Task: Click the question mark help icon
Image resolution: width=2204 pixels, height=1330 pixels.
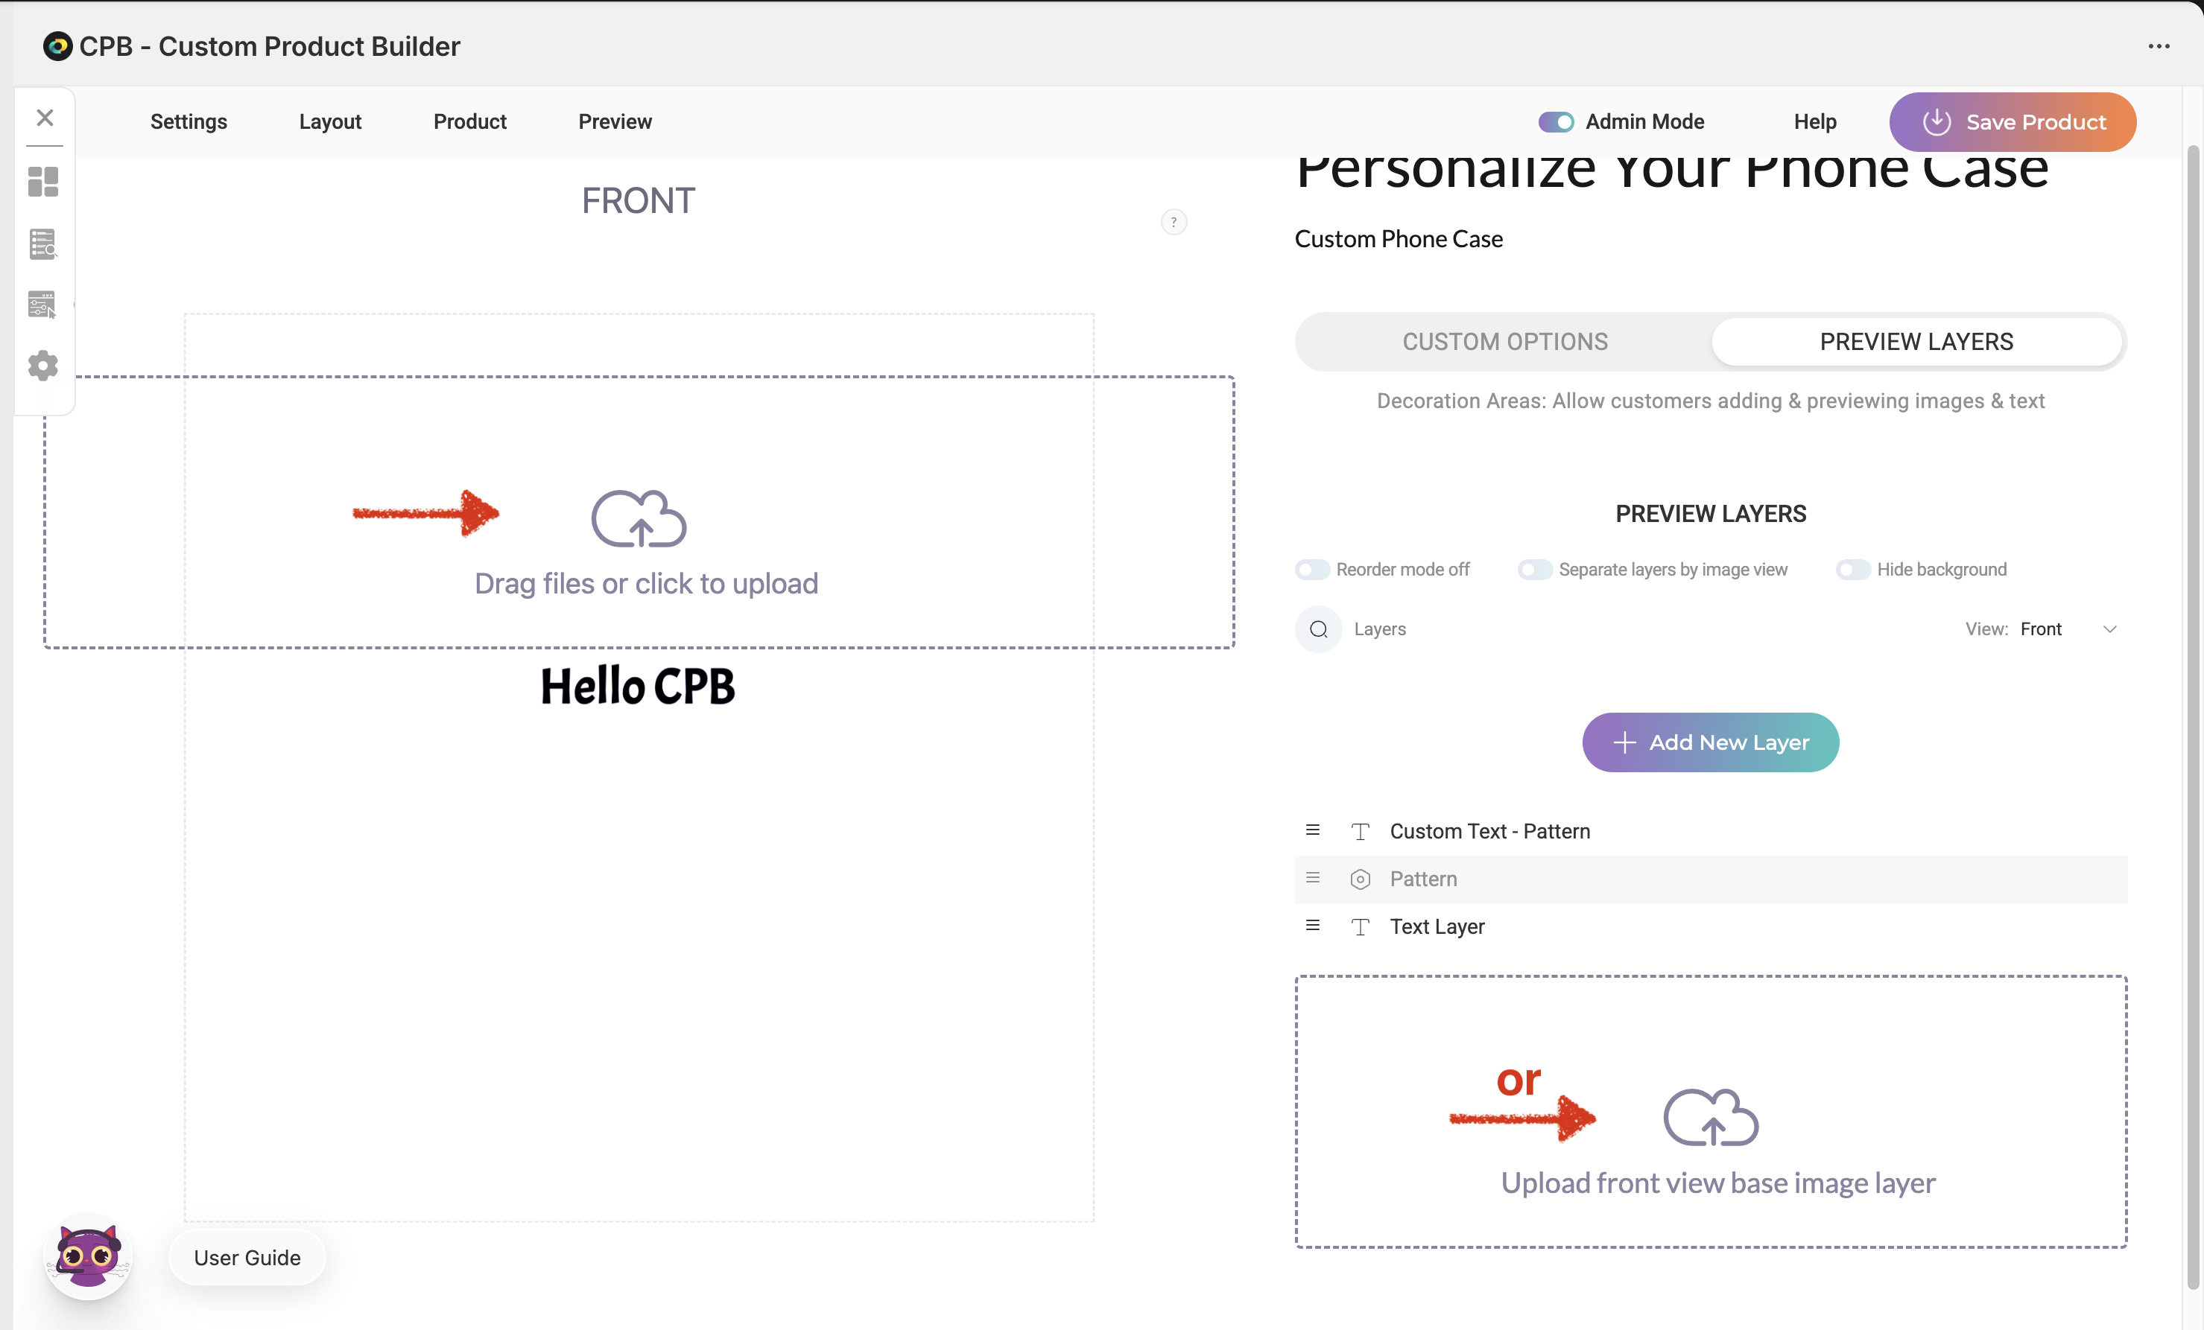Action: pyautogui.click(x=1174, y=222)
